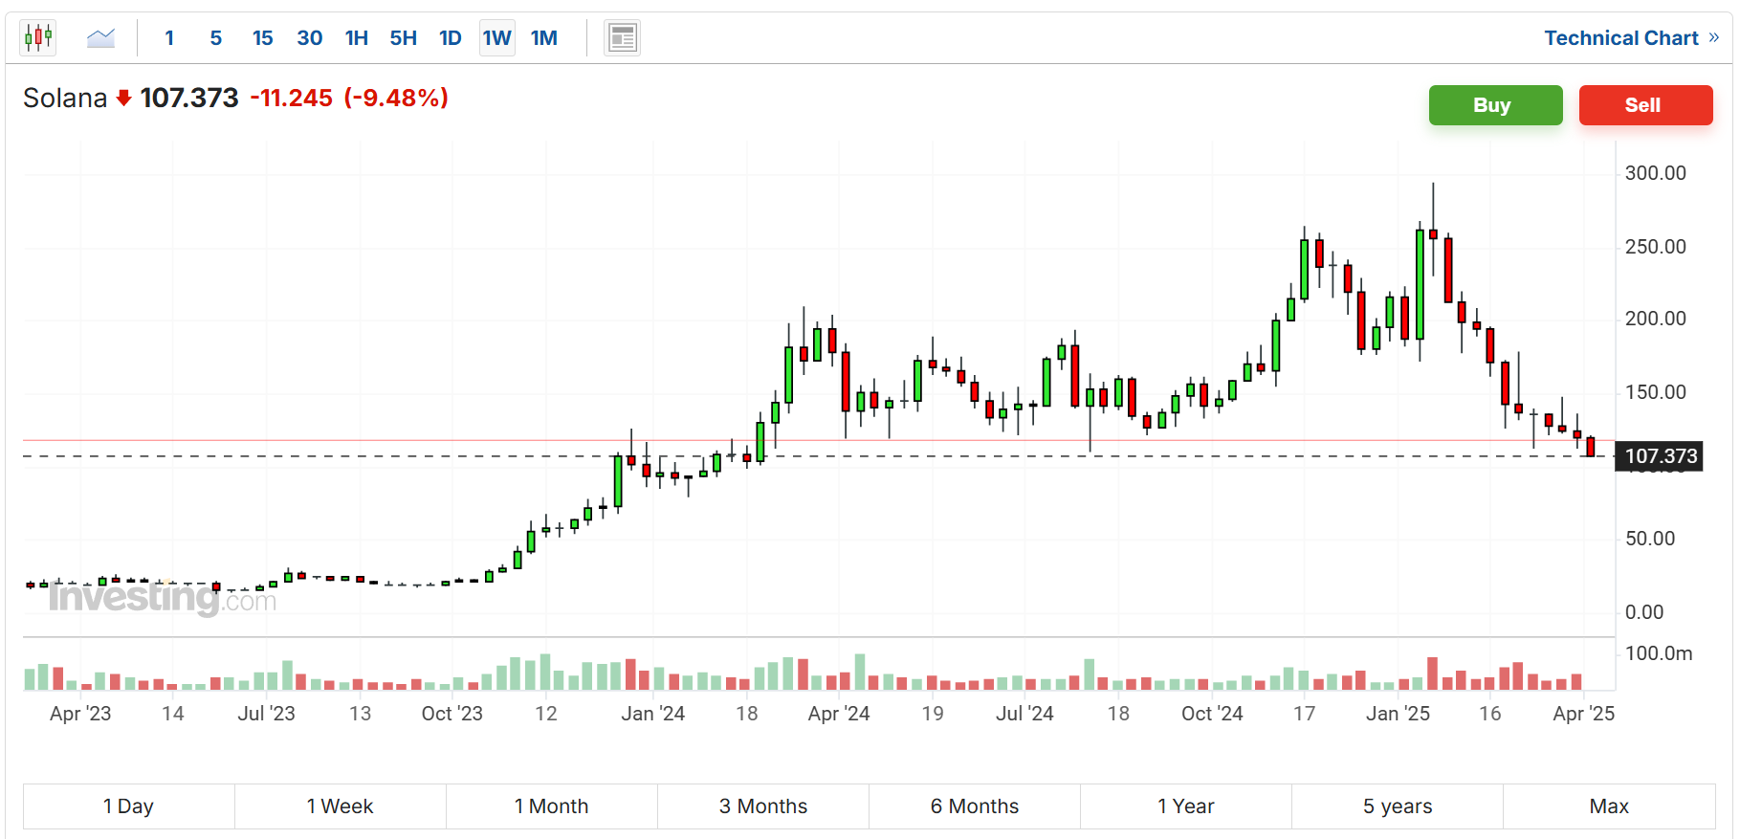Click the tall-wick peak candle near 300
The image size is (1740, 839).
[1433, 230]
